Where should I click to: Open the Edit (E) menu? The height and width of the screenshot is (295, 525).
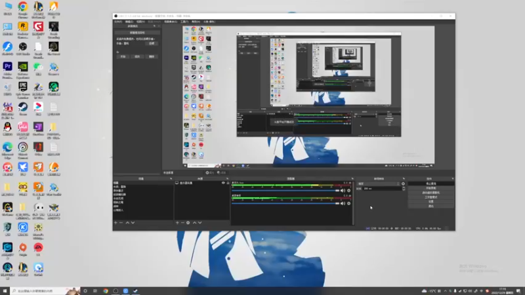(129, 22)
